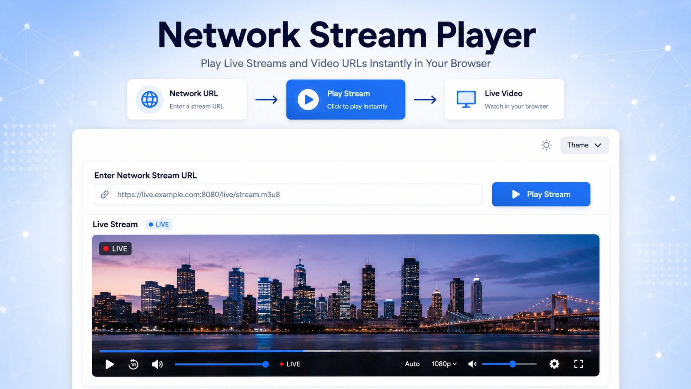The height and width of the screenshot is (389, 691).
Task: Click the 'Enter Network Stream URL' label
Action: (145, 175)
